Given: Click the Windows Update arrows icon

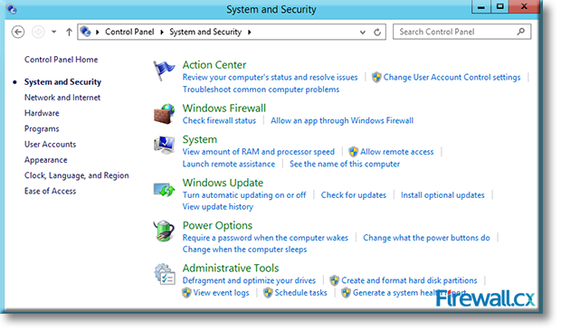Looking at the screenshot, I should tap(164, 189).
